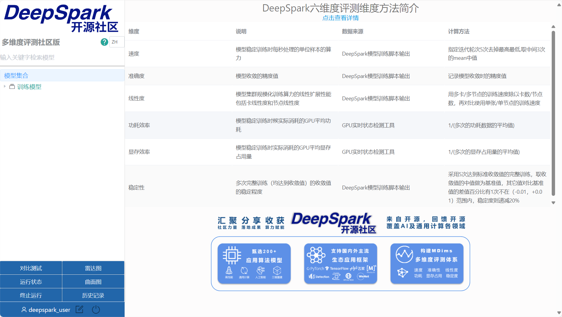Click the user profile icon next to deepspark_user

coord(24,310)
